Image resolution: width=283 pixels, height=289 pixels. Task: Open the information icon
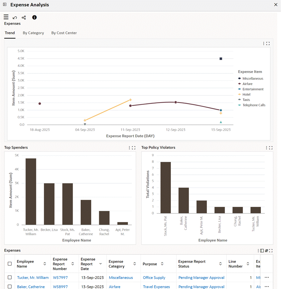(34, 17)
